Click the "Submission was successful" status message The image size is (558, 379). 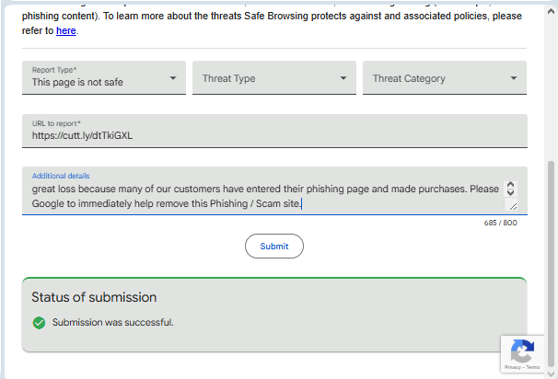point(113,322)
